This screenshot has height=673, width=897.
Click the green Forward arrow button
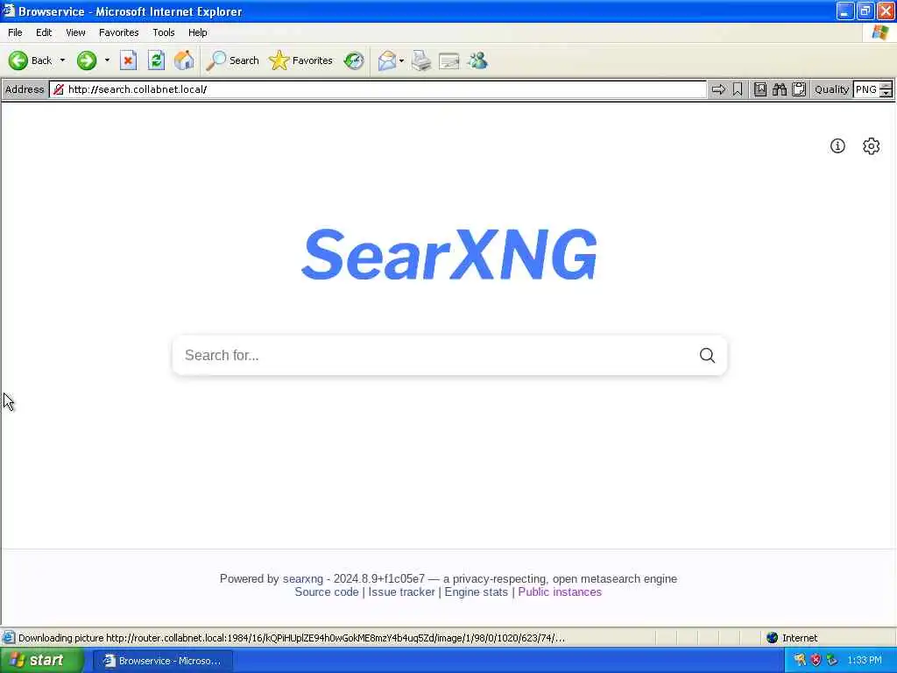(x=87, y=60)
